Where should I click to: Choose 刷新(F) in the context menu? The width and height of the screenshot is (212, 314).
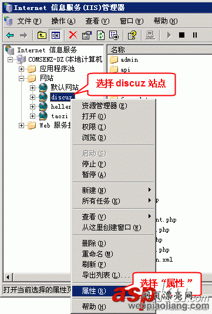click(113, 265)
